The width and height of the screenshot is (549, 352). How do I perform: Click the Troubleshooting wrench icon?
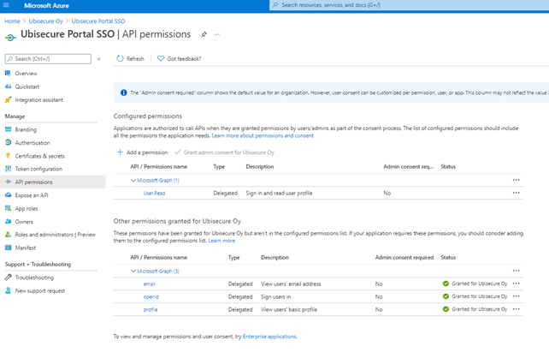8,277
